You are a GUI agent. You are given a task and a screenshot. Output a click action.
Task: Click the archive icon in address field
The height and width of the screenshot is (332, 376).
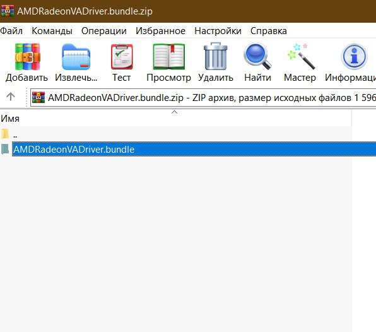tap(38, 97)
